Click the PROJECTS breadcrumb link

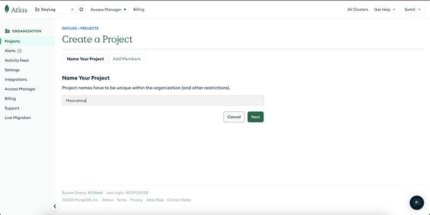coord(89,28)
